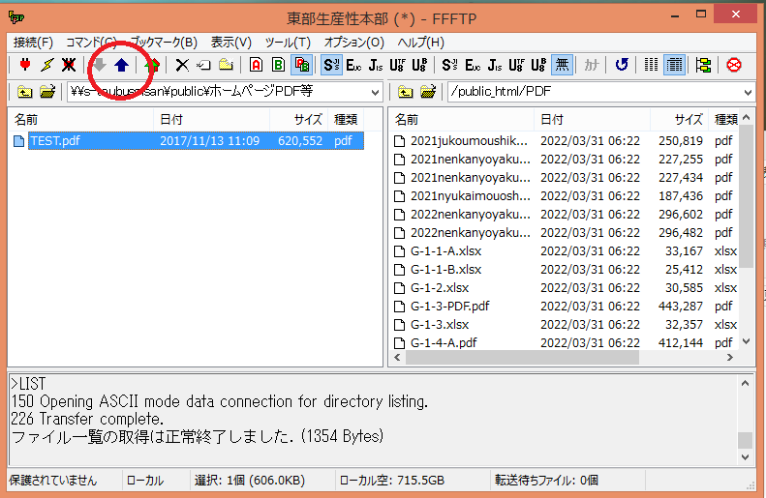Expand the local folder path dropdown
The image size is (766, 498).
375,92
